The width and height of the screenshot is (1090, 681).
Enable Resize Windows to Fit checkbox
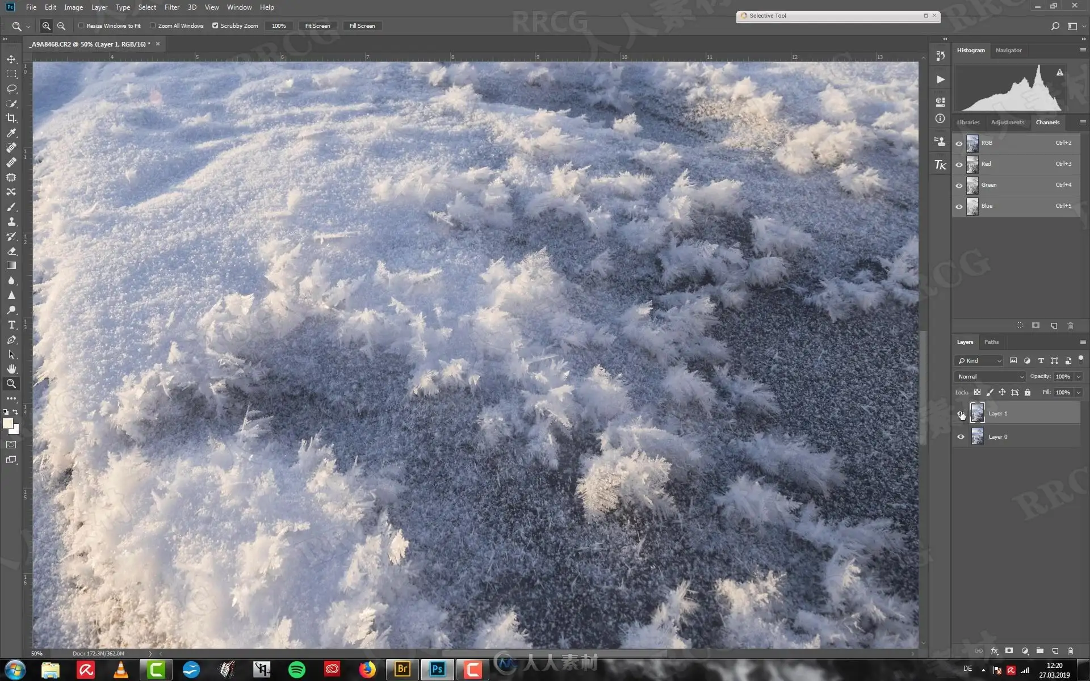(81, 26)
